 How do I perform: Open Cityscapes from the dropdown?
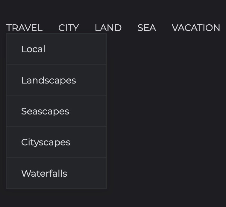[56, 142]
